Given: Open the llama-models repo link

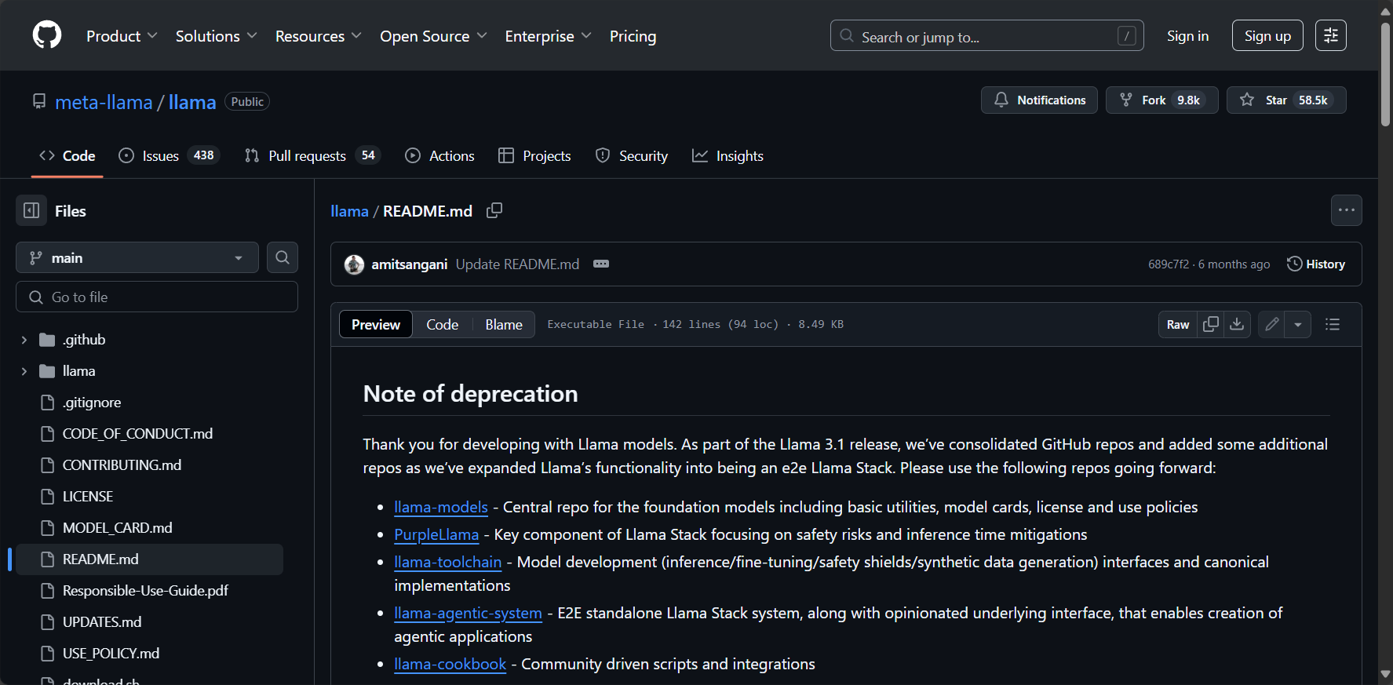Looking at the screenshot, I should pyautogui.click(x=441, y=507).
